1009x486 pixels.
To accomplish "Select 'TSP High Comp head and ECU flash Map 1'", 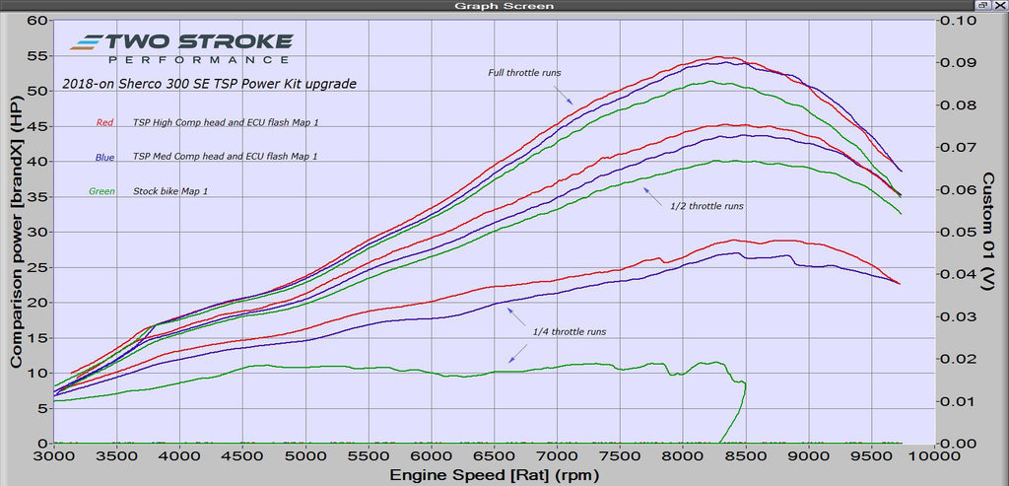I will coord(226,121).
